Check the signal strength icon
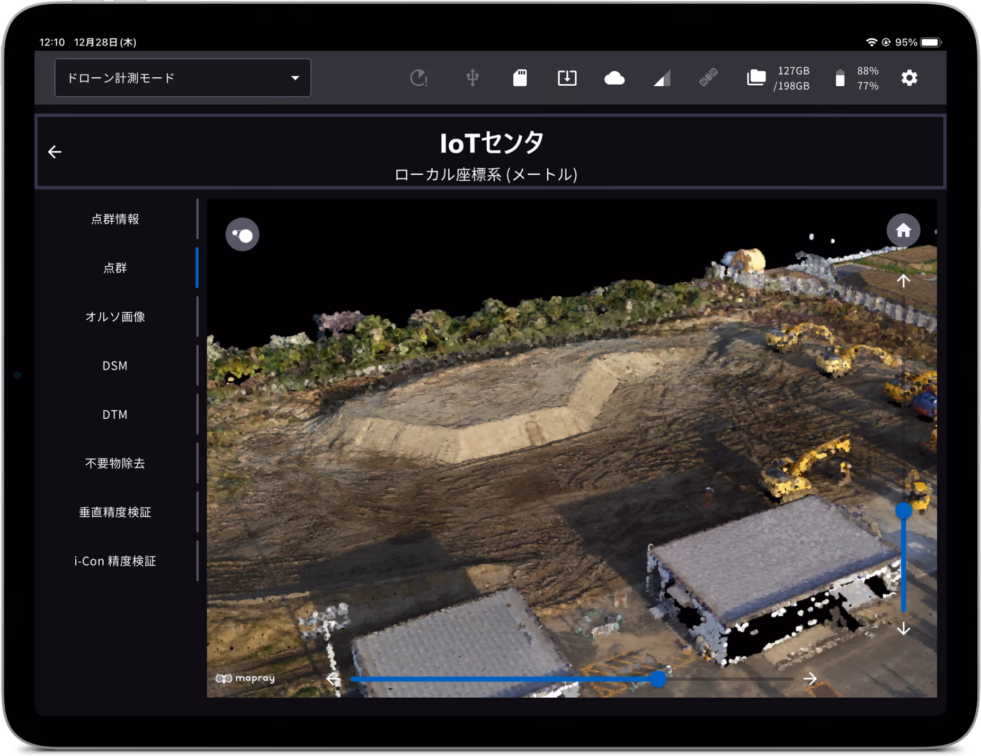The width and height of the screenshot is (981, 756). (x=662, y=78)
